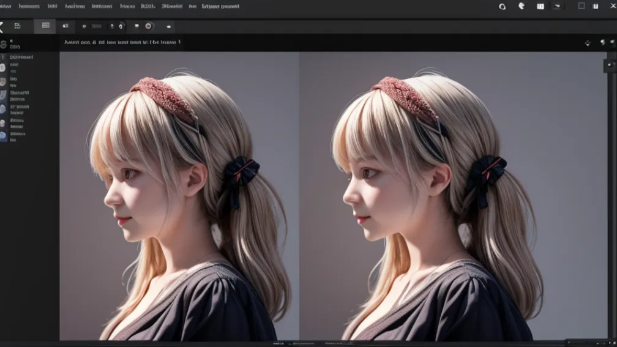Select the beige thumbnail in sidebar list
The height and width of the screenshot is (347, 617).
[2, 82]
